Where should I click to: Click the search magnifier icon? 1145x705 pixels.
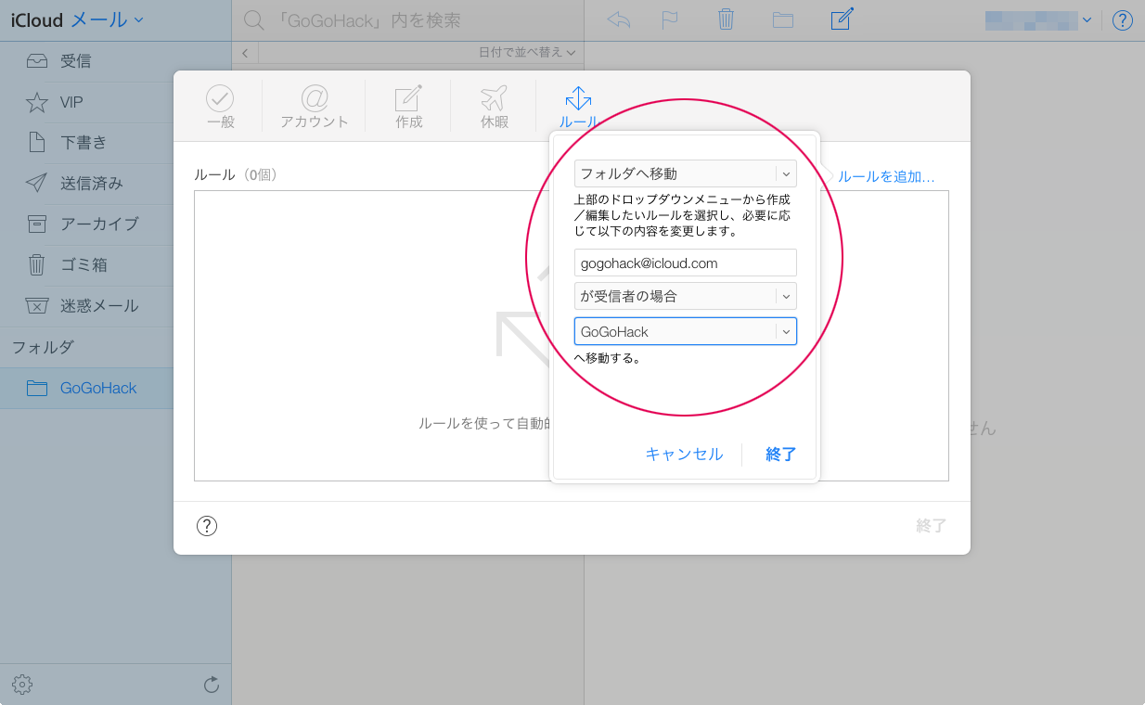point(251,19)
